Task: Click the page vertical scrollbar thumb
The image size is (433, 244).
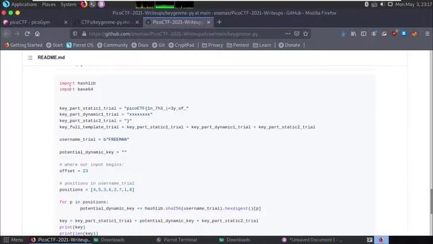Action: 431,201
